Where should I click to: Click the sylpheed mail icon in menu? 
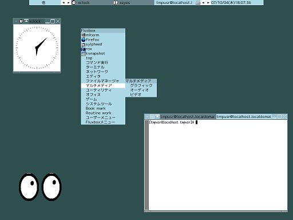click(83, 45)
